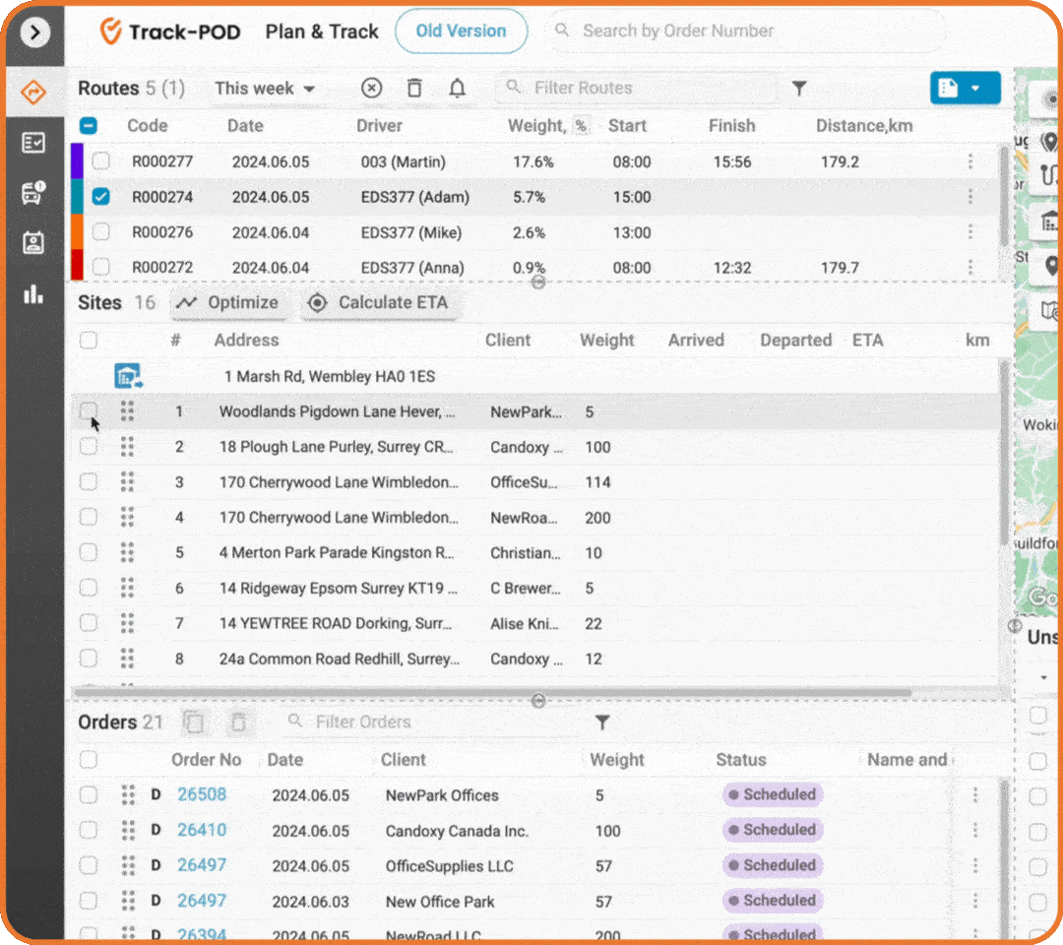This screenshot has height=945, width=1063.
Task: Open the more menu for route R000276
Action: click(x=970, y=232)
